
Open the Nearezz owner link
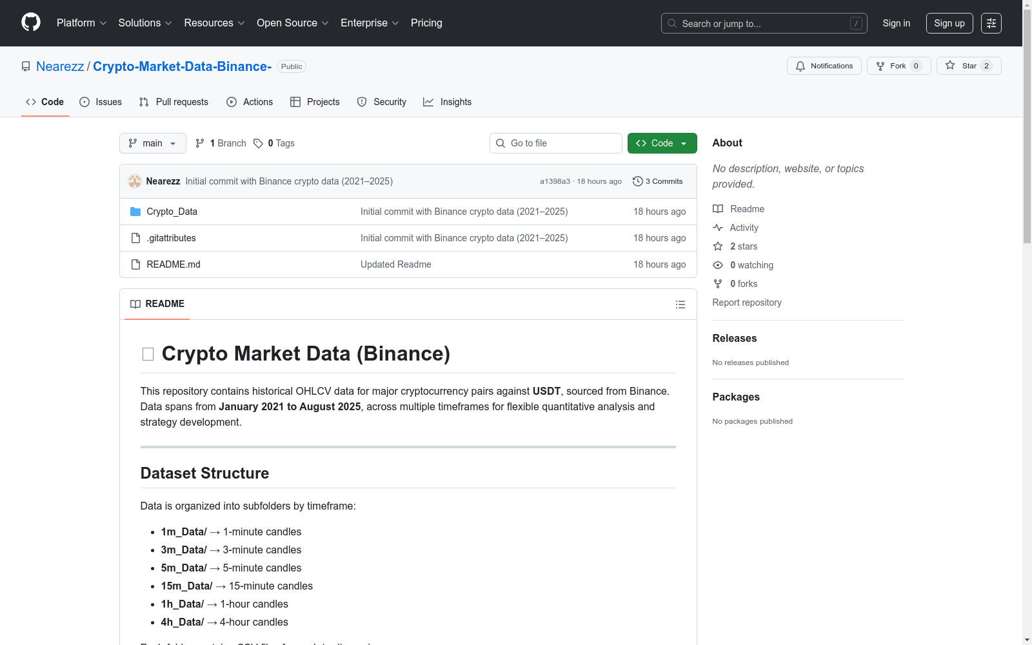60,66
